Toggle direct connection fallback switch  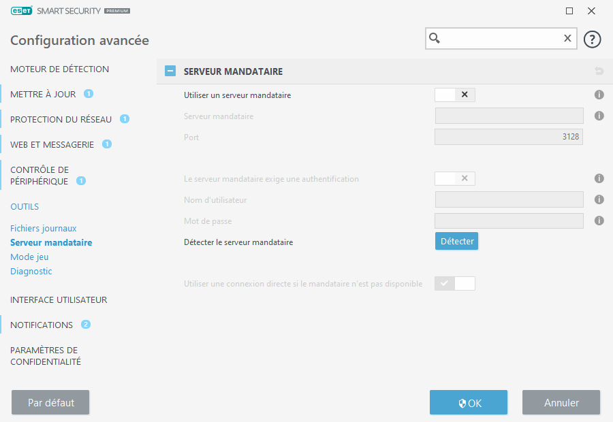pos(455,284)
